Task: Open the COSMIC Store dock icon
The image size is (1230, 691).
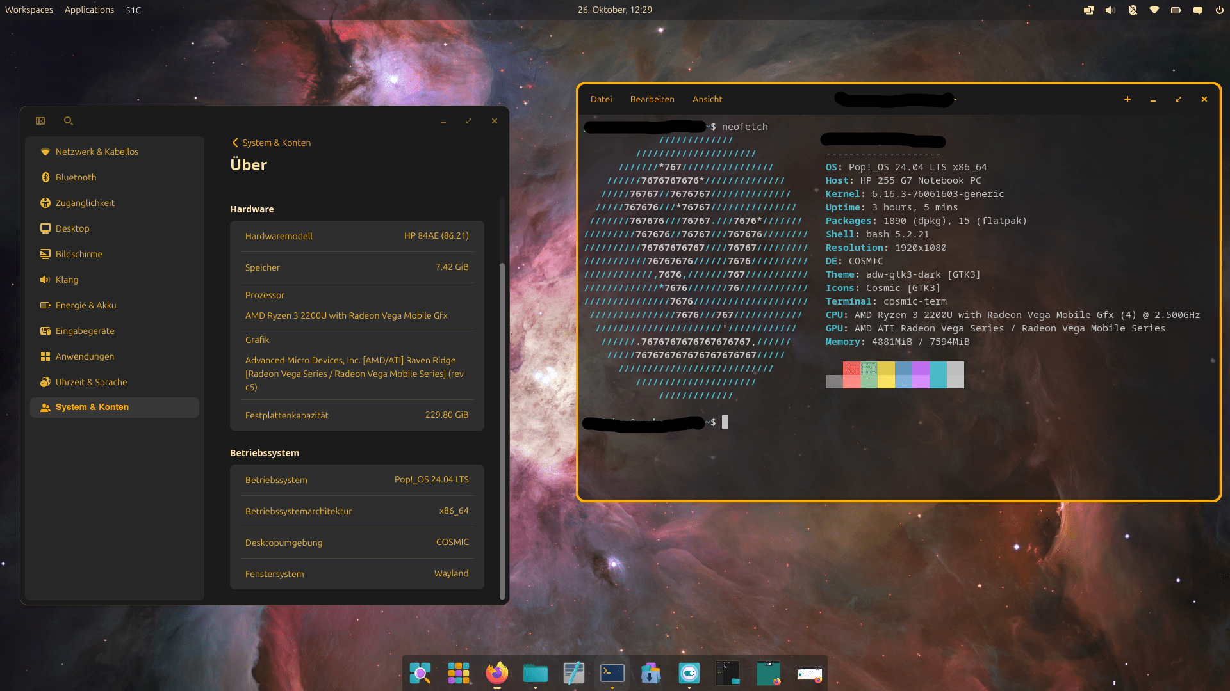Action: [x=650, y=673]
